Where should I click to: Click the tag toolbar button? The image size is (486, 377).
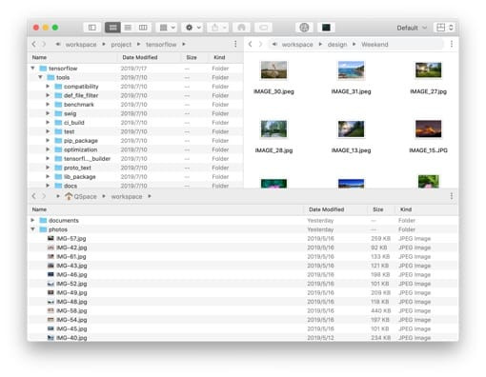click(x=263, y=28)
